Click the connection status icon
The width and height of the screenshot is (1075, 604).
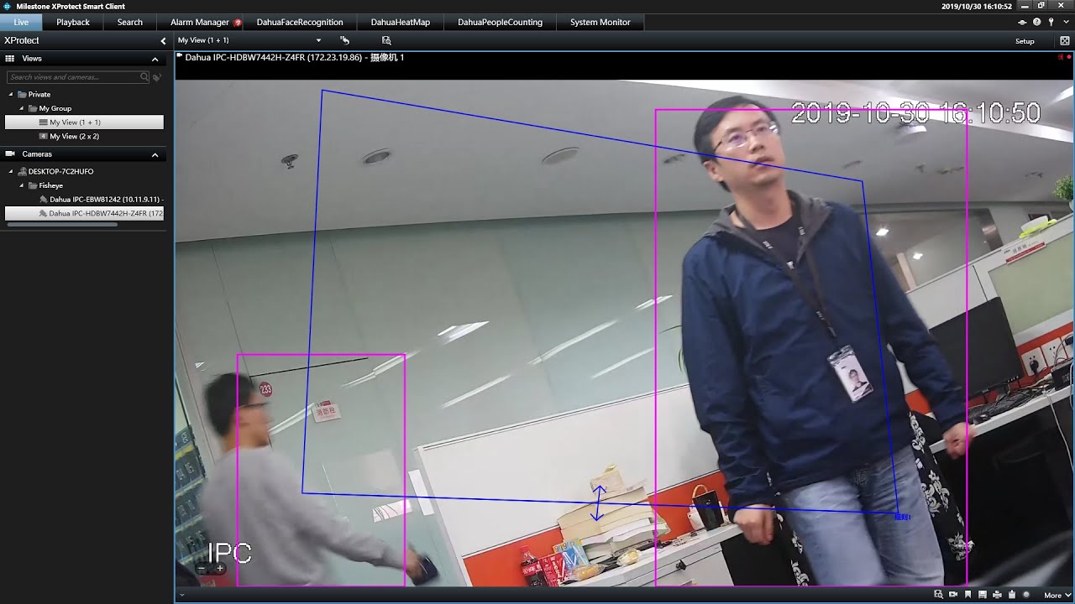(x=1022, y=22)
